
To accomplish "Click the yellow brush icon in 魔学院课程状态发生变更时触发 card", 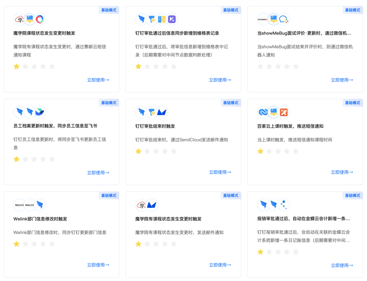I will [x=30, y=19].
